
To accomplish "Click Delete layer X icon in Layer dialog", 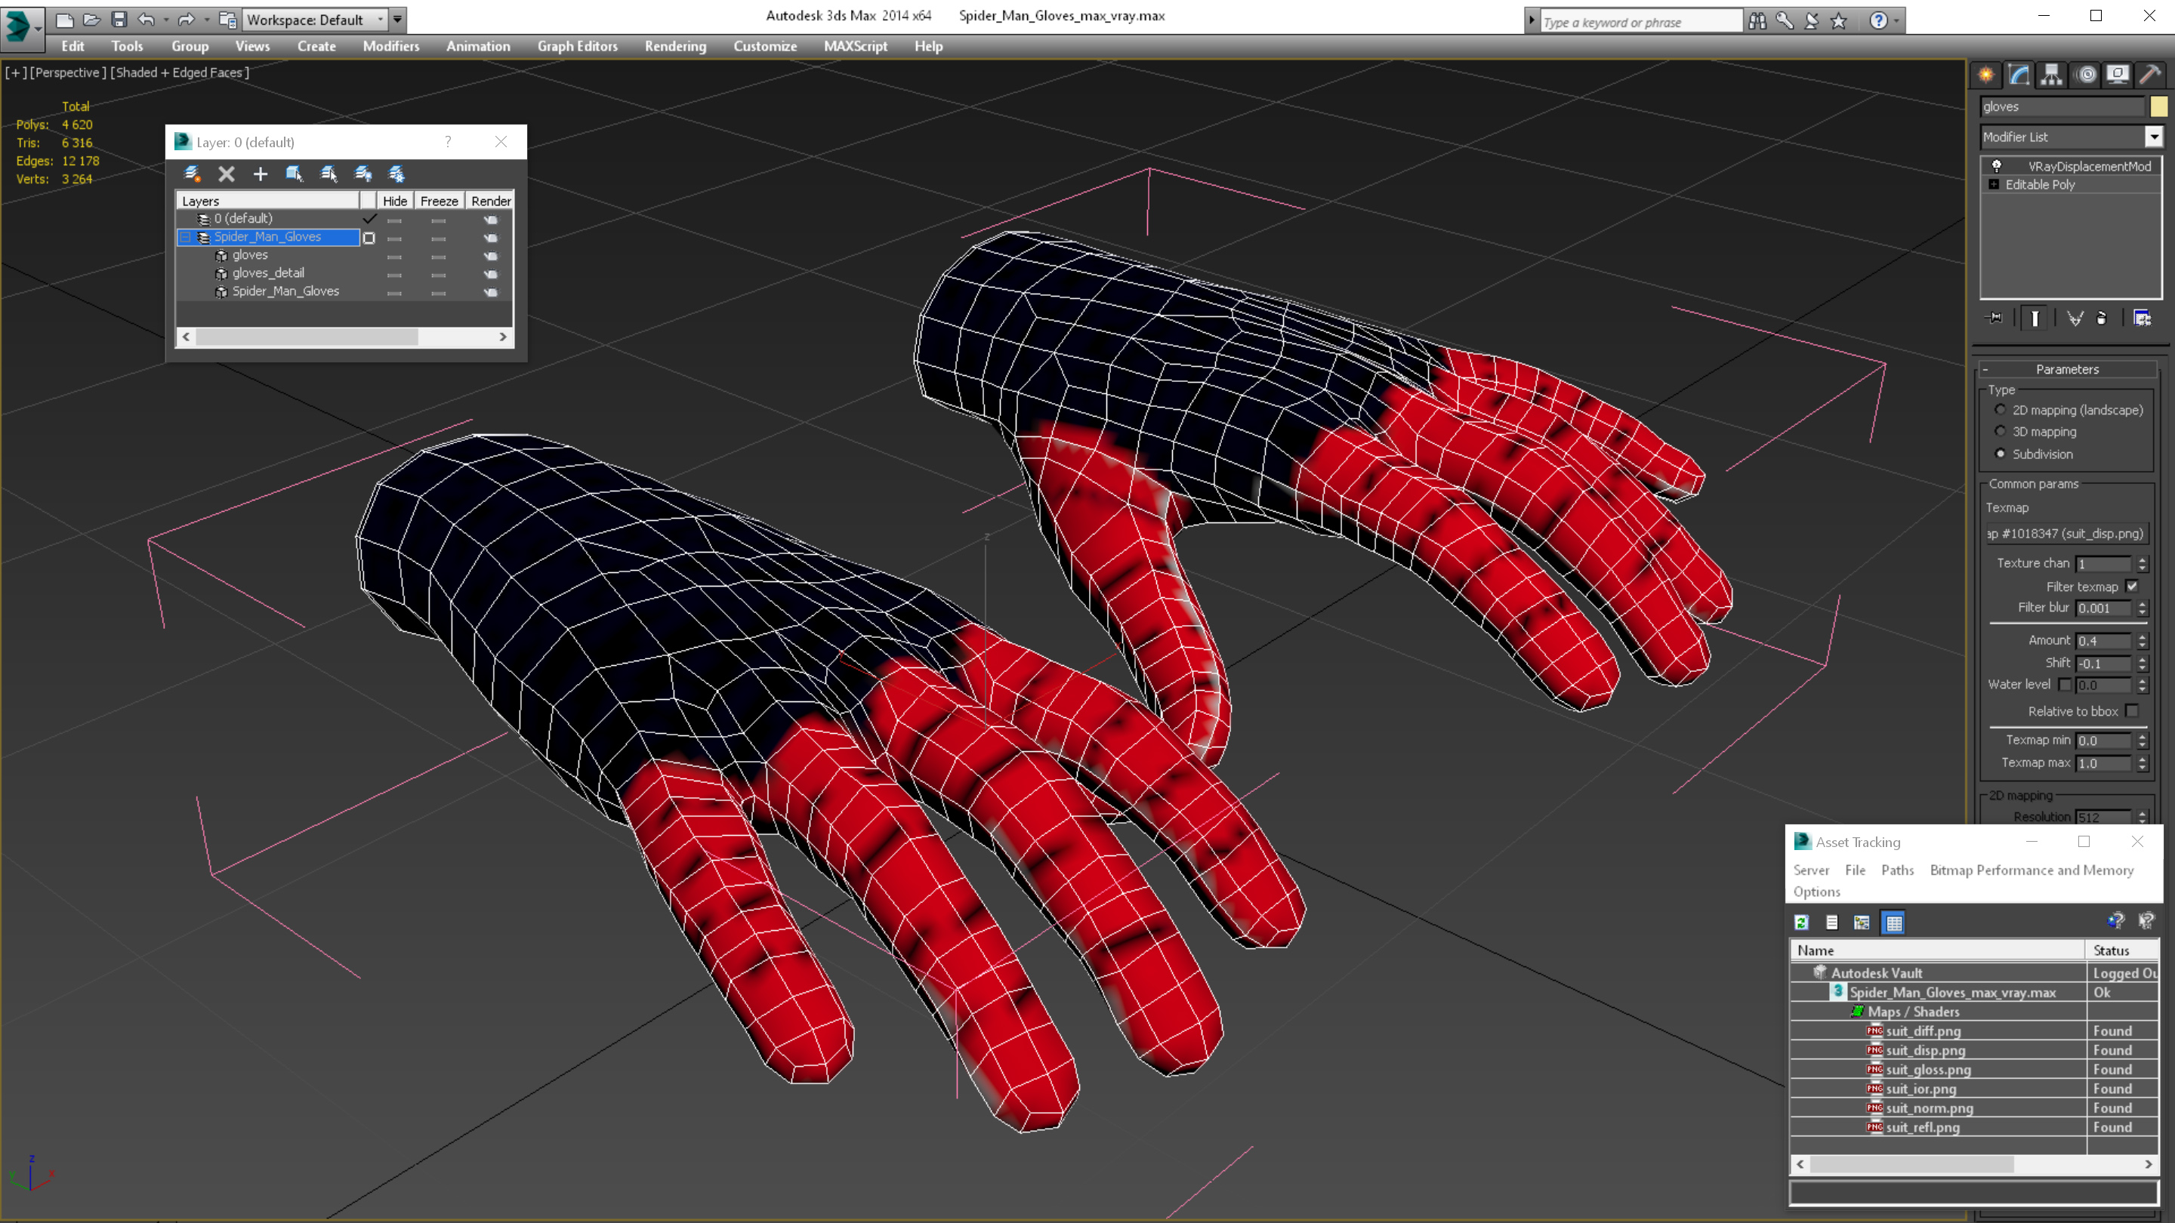I will click(227, 174).
